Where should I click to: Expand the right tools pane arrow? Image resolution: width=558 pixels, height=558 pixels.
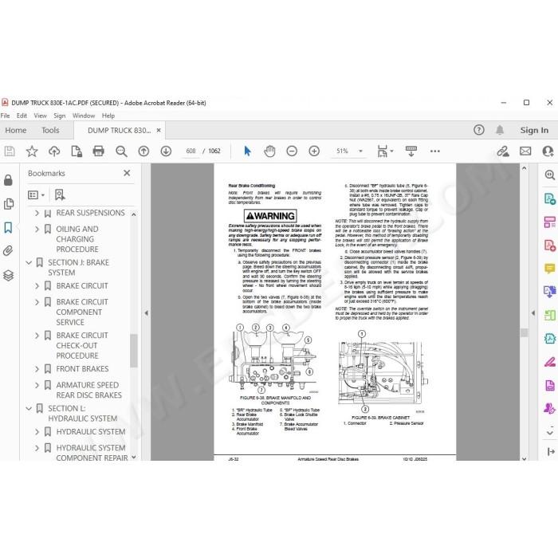pos(532,313)
